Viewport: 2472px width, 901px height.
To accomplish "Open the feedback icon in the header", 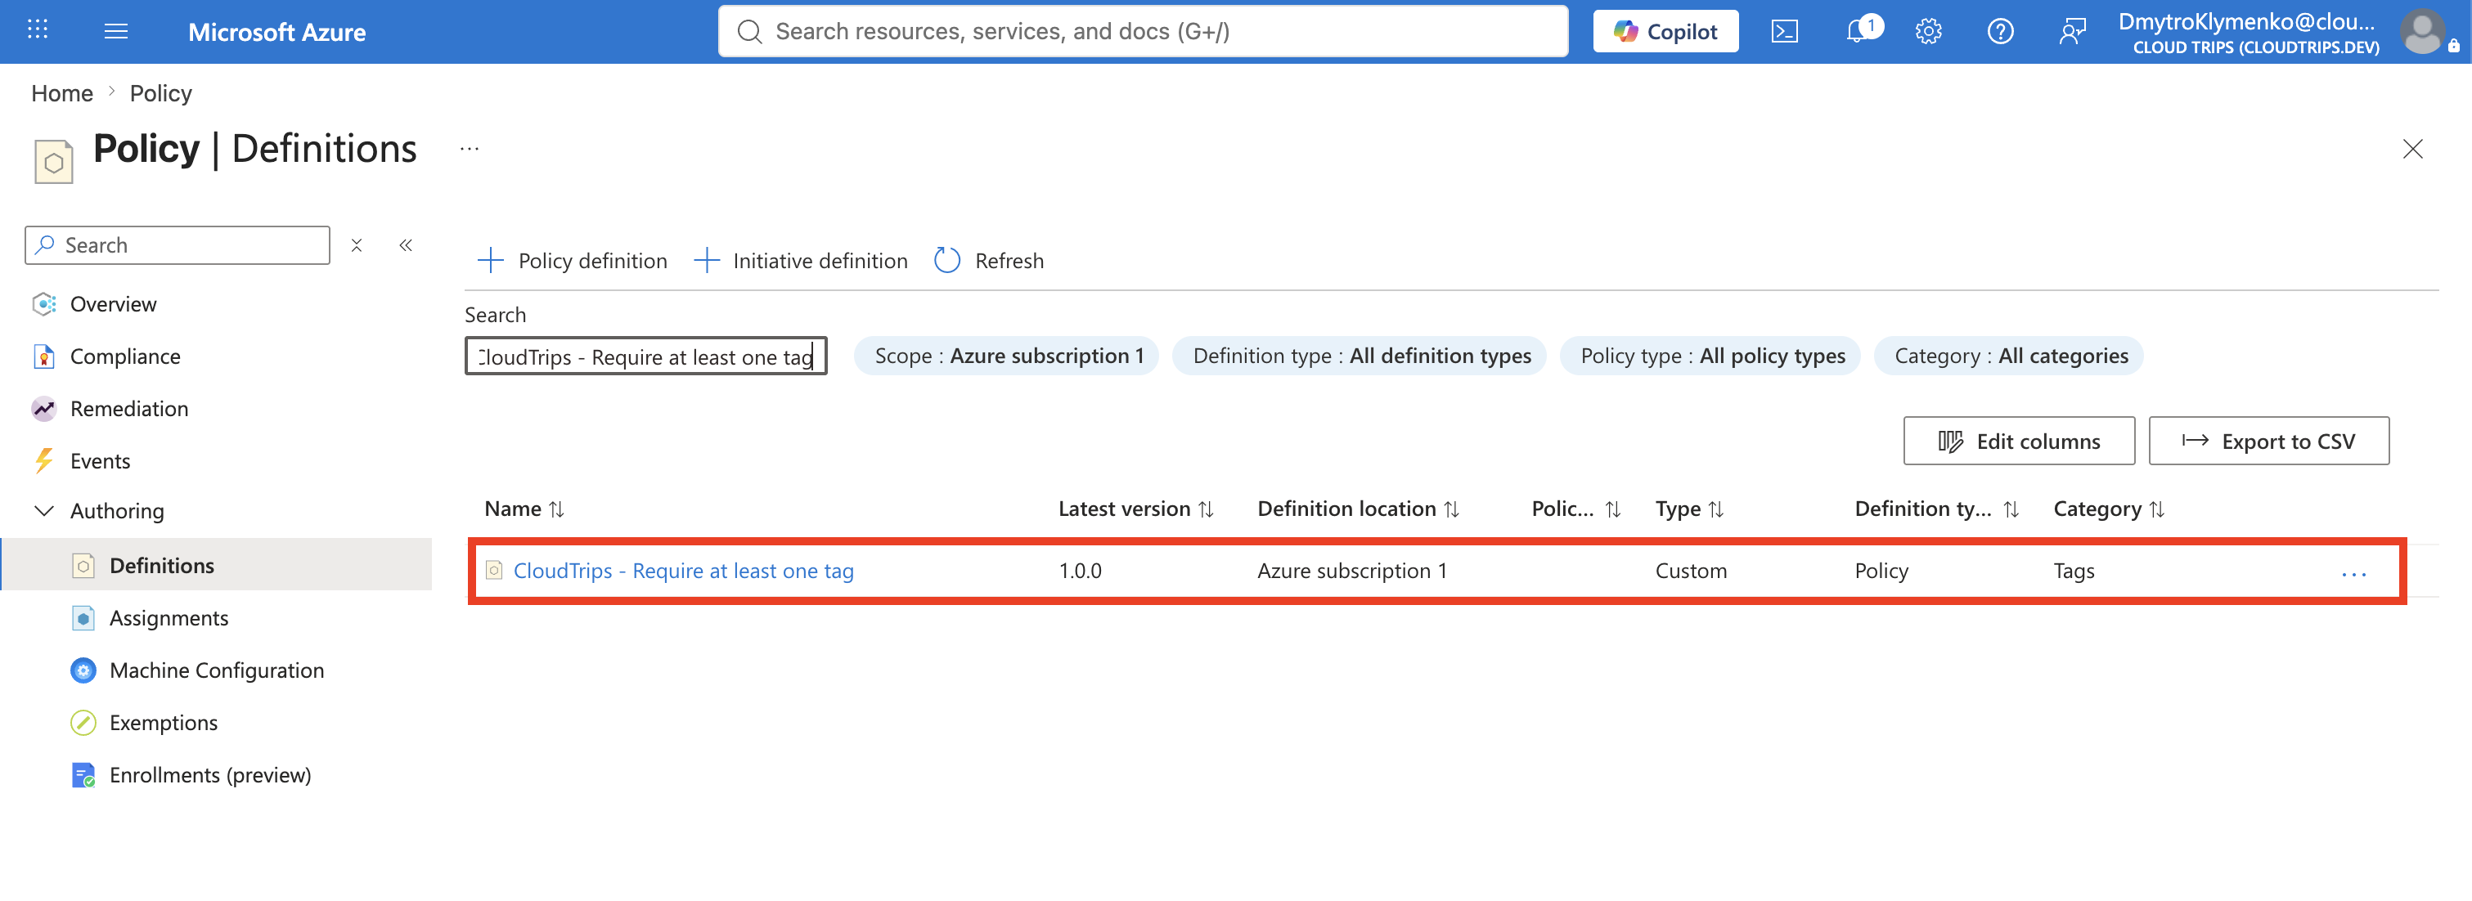I will 2072,32.
